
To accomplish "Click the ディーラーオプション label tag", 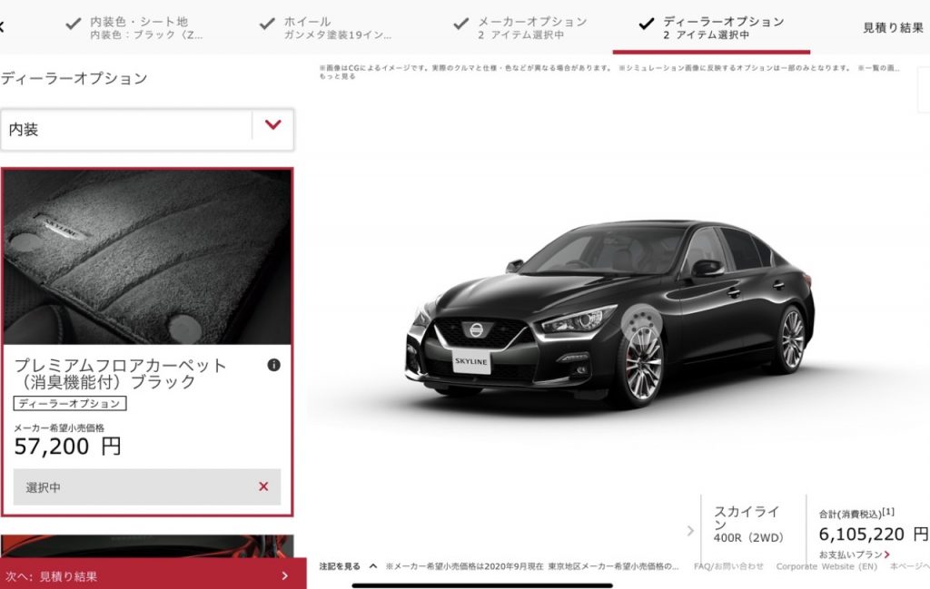I will point(70,404).
